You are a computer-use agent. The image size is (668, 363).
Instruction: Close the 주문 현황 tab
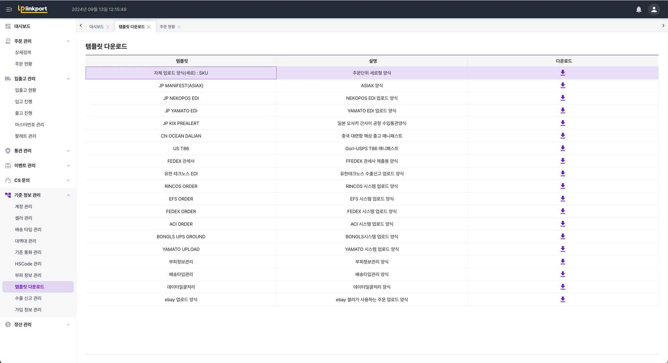coord(179,27)
